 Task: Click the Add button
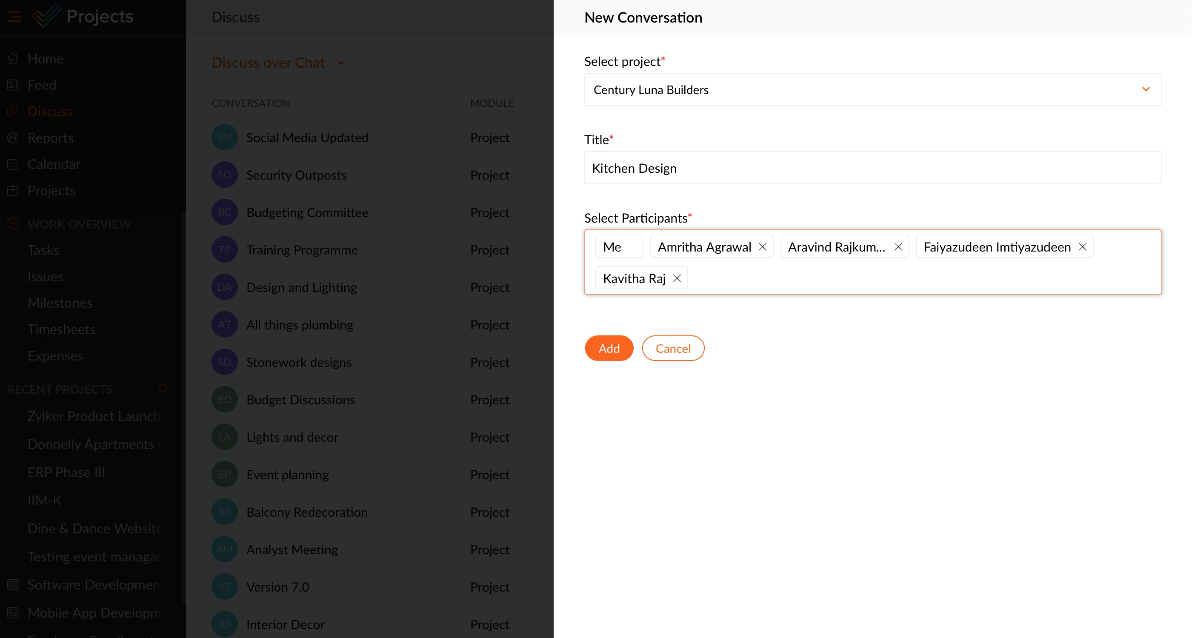click(609, 349)
